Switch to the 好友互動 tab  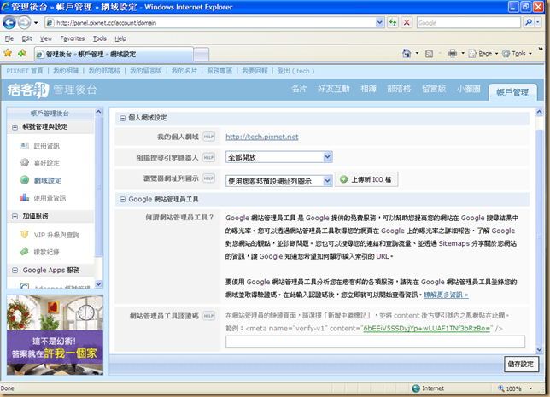[334, 89]
